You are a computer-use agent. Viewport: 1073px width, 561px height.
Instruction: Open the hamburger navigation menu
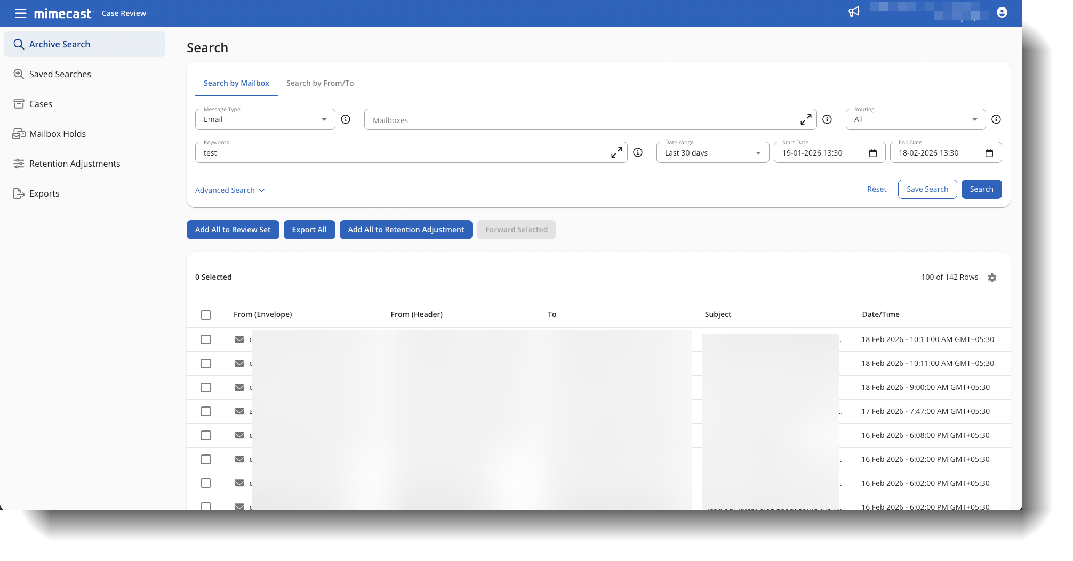[x=20, y=13]
